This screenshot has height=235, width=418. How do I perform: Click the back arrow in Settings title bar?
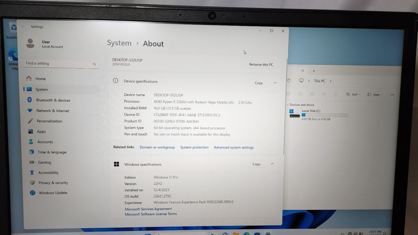point(23,26)
